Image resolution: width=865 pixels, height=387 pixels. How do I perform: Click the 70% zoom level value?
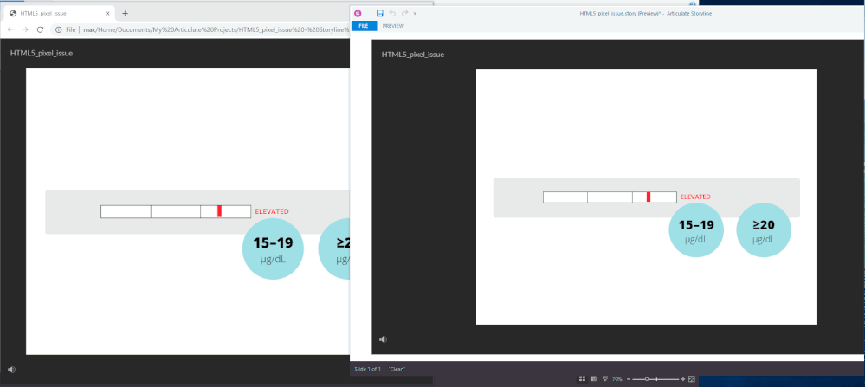[x=617, y=379]
